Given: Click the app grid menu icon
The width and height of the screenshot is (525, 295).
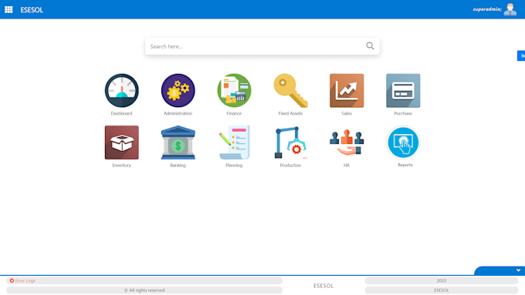Looking at the screenshot, I should click(x=8, y=10).
